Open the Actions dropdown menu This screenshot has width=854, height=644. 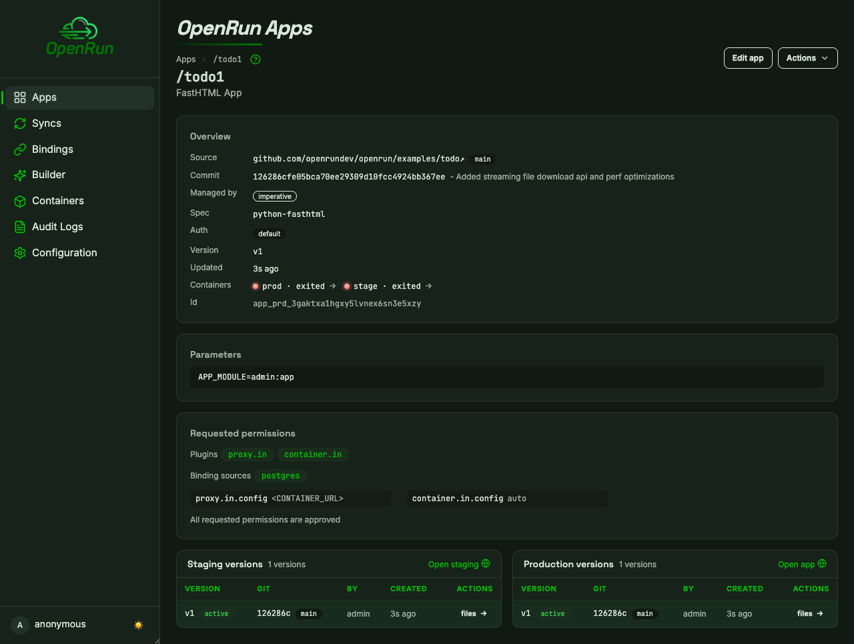click(807, 58)
